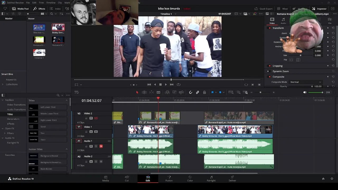The width and height of the screenshot is (338, 190).
Task: Open the marker color dropdown arrow
Action: [223, 92]
